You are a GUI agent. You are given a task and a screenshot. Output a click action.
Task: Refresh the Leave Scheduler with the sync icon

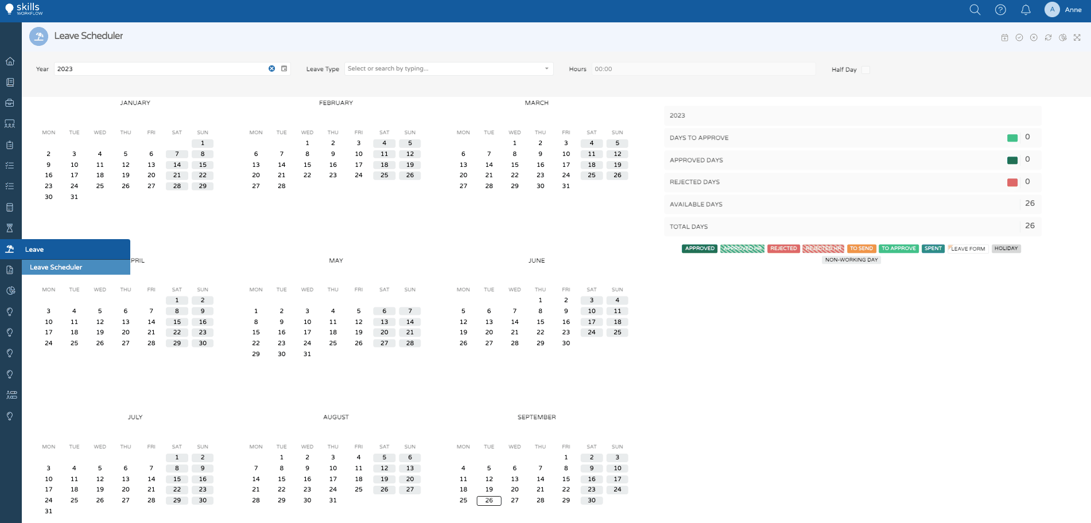(1048, 38)
